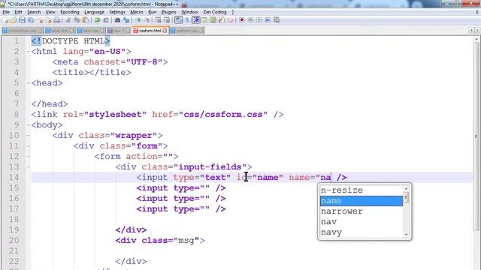This screenshot has width=481, height=270.
Task: Click the tab bar scroll-left arrow
Action: click(x=472, y=30)
